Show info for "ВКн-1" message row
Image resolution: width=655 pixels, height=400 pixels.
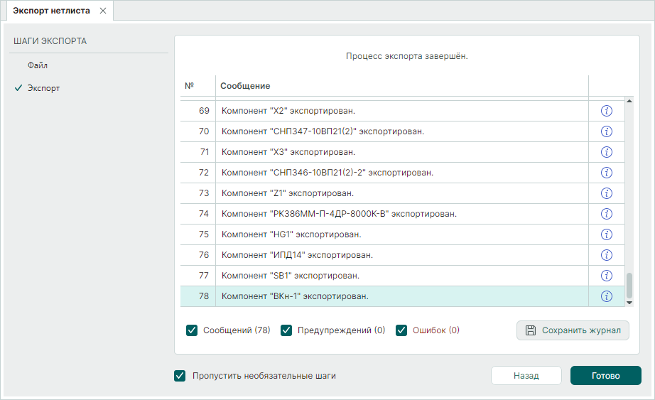(607, 296)
